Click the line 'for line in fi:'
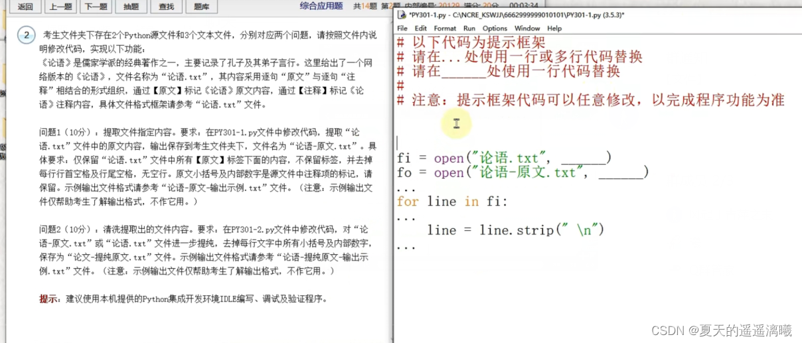This screenshot has width=802, height=343. coord(451,201)
